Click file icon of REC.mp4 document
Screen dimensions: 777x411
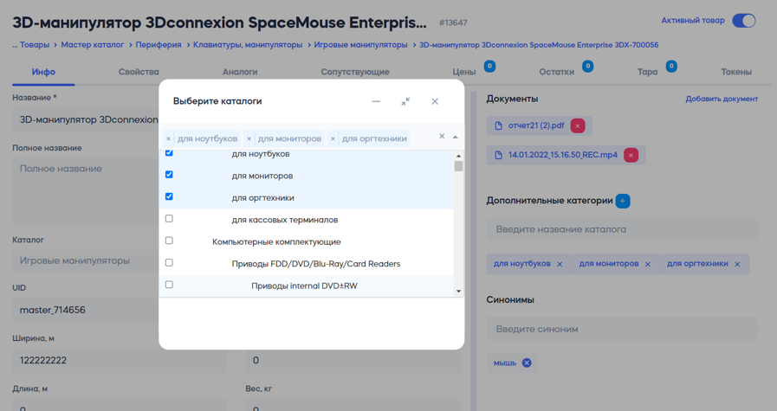click(498, 155)
